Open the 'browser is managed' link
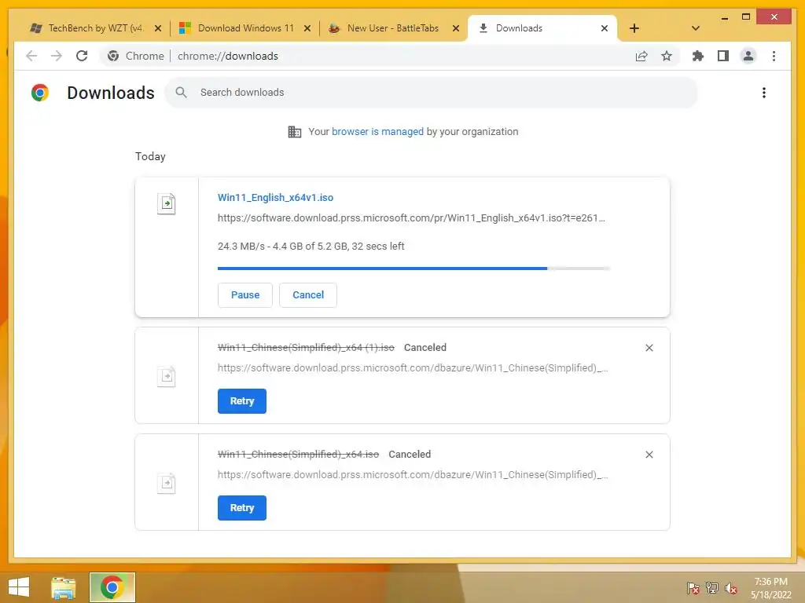 377,131
